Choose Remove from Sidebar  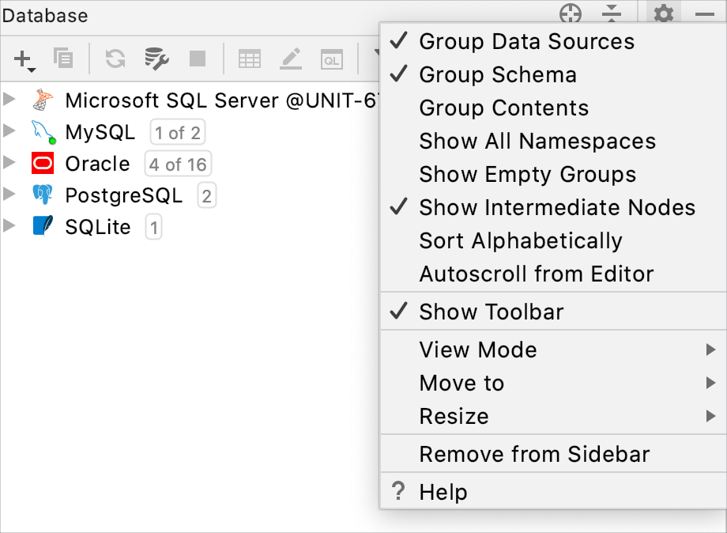coord(534,454)
